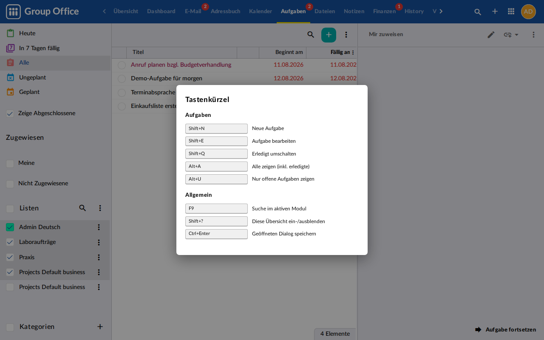This screenshot has width=544, height=340.
Task: Search lists with the Listen magnifier icon
Action: pyautogui.click(x=82, y=208)
